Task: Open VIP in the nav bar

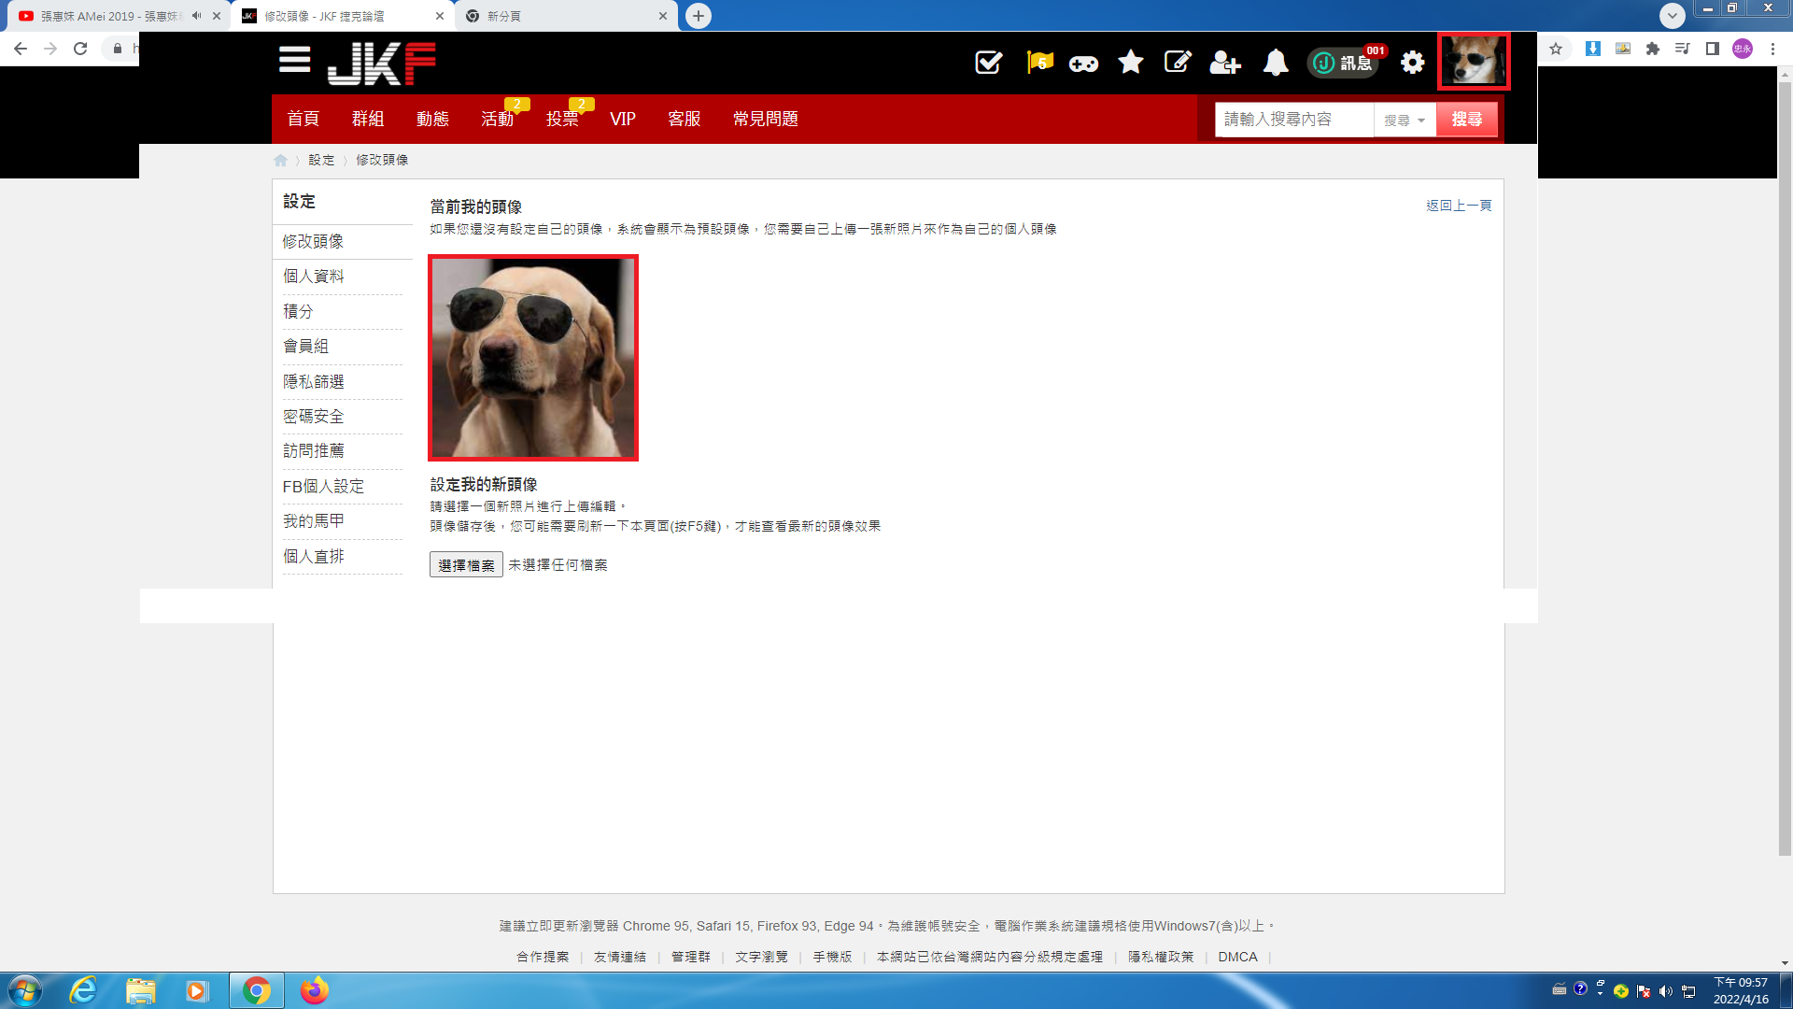Action: coord(623,119)
